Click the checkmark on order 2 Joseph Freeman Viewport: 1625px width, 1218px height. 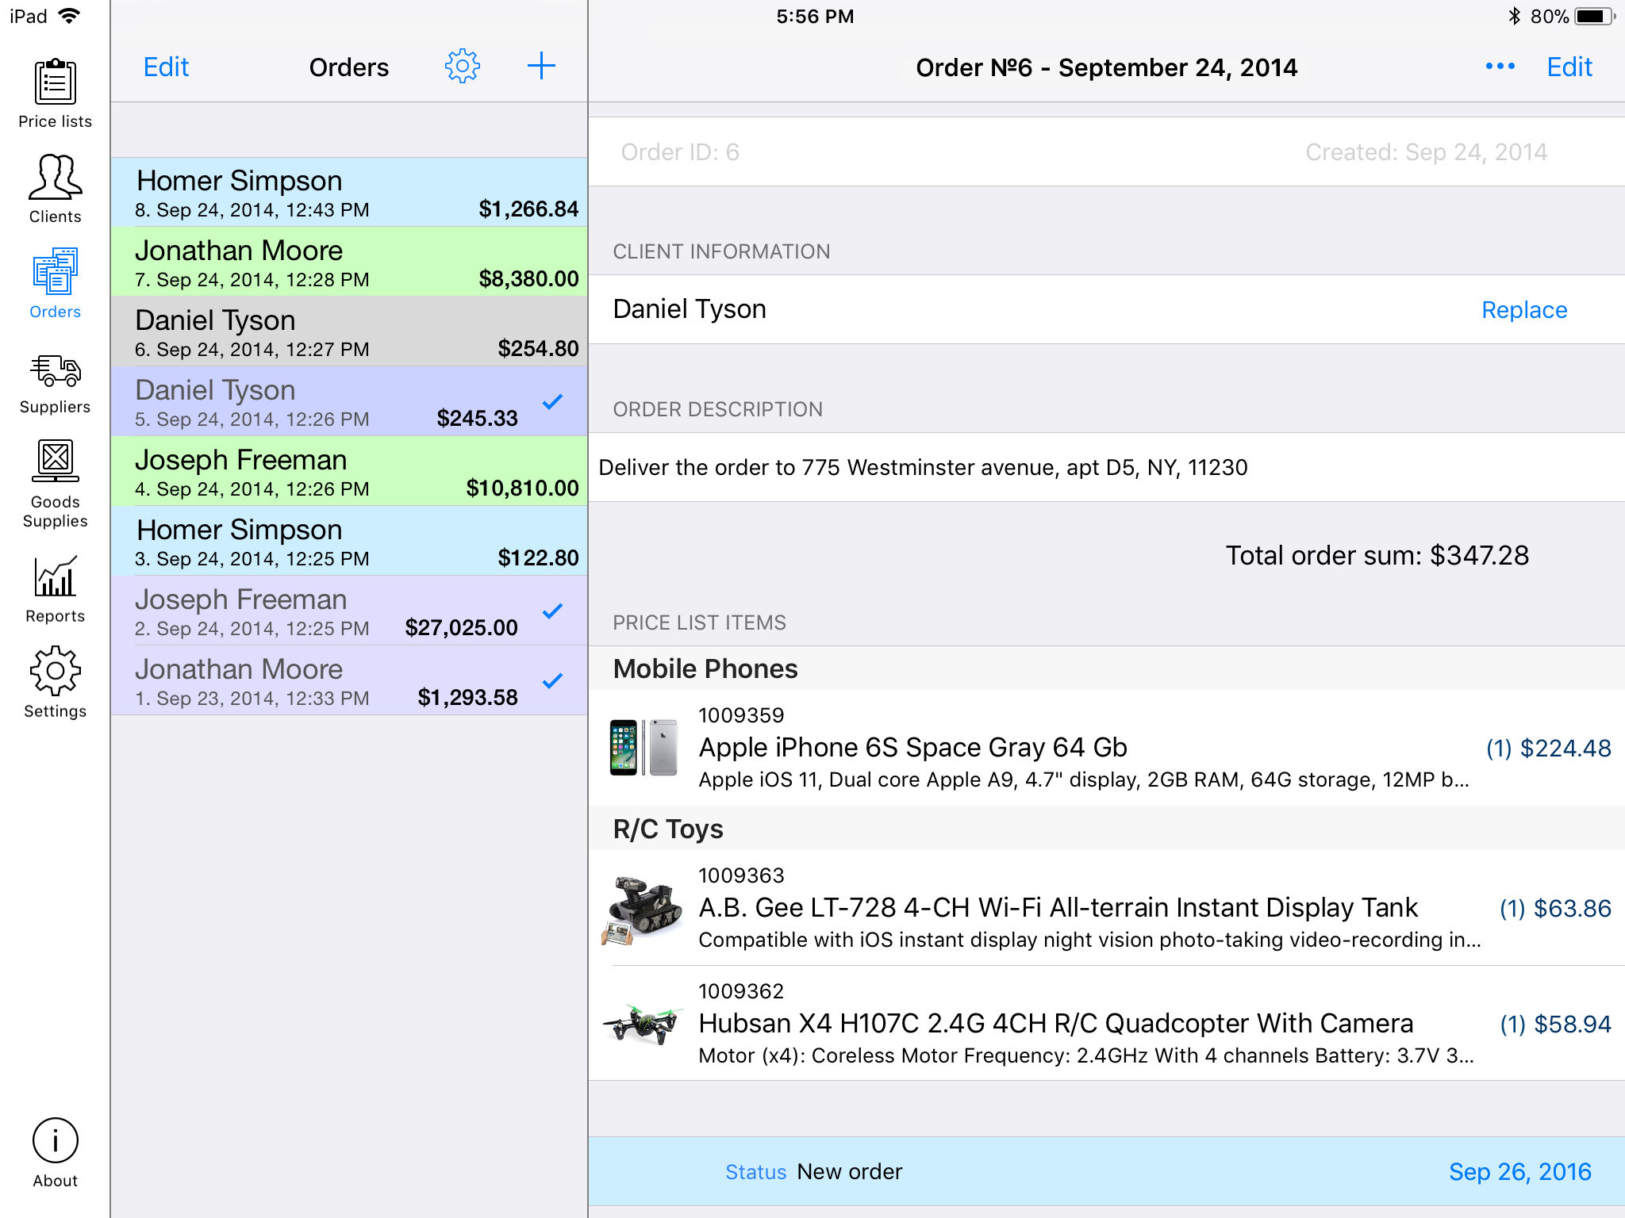click(552, 611)
